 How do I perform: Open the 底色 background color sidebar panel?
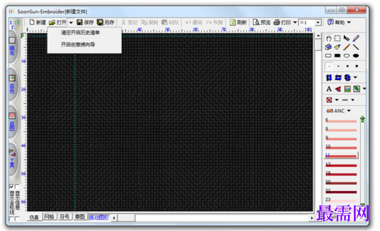pyautogui.click(x=12, y=84)
